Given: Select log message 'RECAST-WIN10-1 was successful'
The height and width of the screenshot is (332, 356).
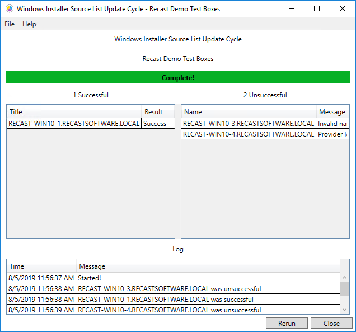Looking at the screenshot, I should click(x=170, y=300).
